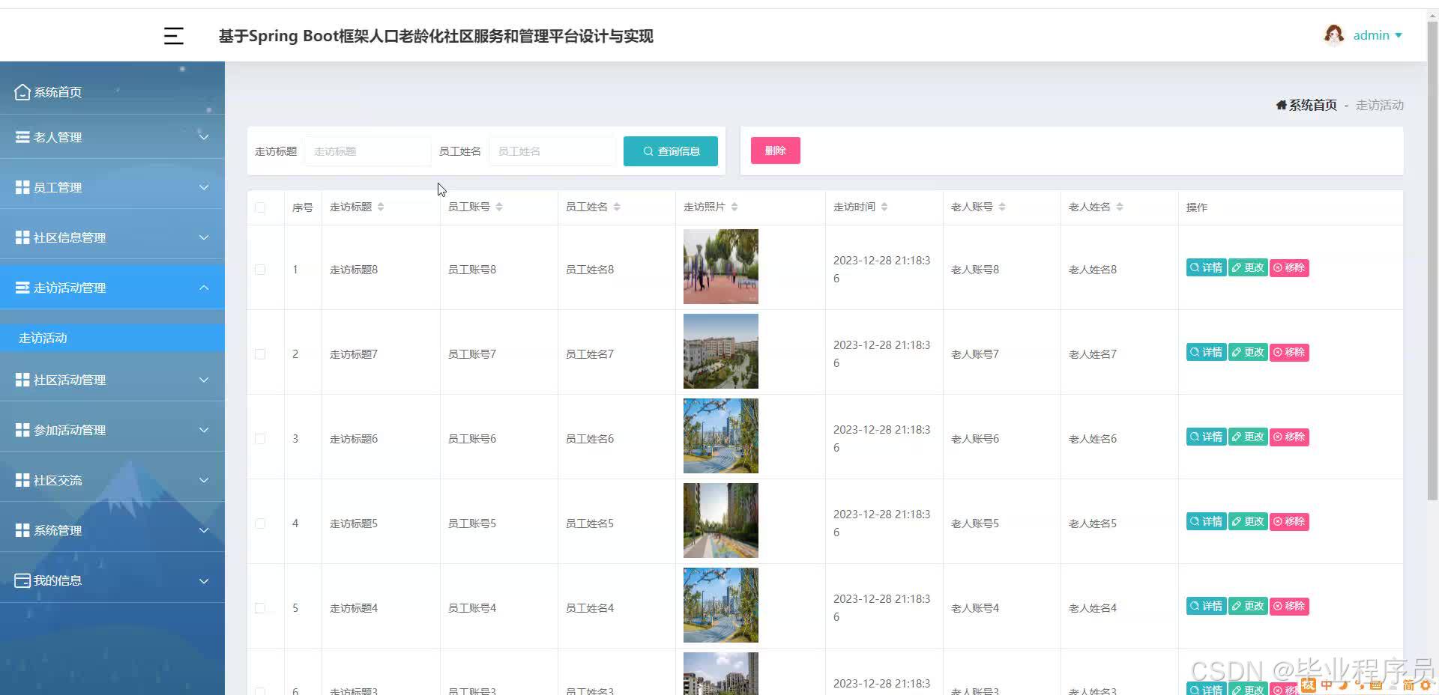This screenshot has height=695, width=1439.
Task: Open the 员工管理 sidebar menu
Action: click(112, 187)
